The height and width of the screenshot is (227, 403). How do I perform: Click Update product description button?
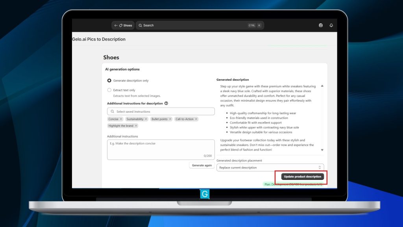pyautogui.click(x=303, y=177)
